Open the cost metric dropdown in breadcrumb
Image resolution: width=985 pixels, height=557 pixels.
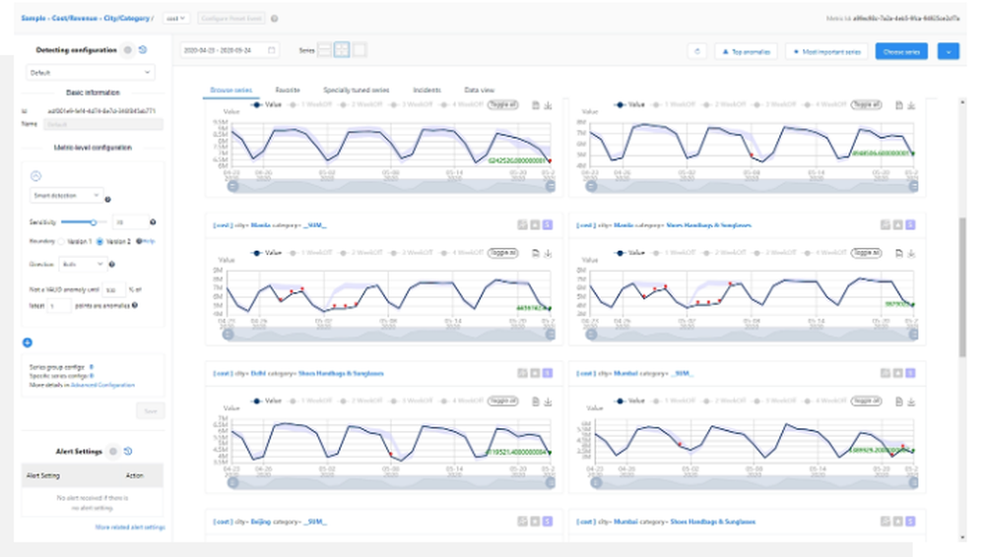[175, 19]
